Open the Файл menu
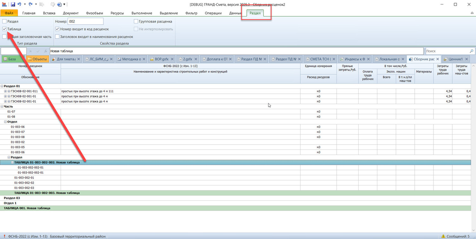This screenshot has width=476, height=239. (x=9, y=13)
